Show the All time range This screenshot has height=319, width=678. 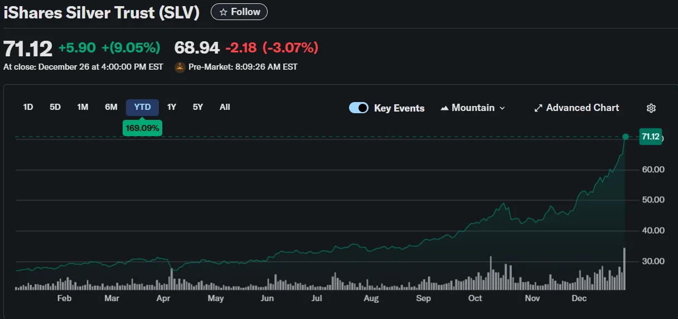click(x=225, y=107)
